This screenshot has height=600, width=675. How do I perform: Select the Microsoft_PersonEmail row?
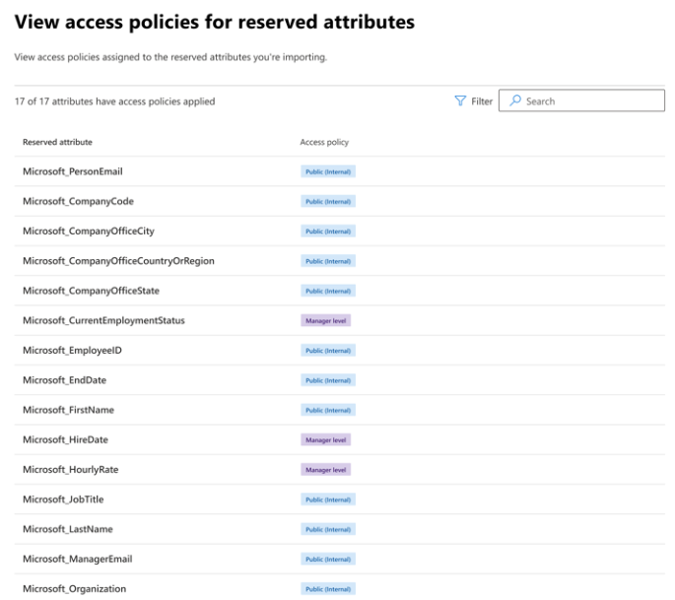point(73,172)
